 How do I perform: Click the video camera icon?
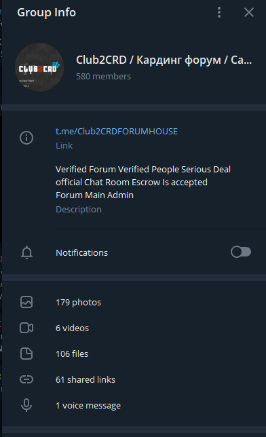pos(26,328)
